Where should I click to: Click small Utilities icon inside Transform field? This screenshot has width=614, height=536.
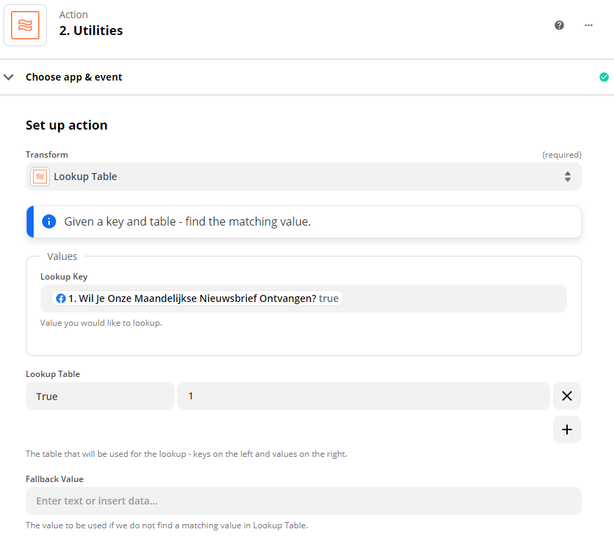pos(40,177)
